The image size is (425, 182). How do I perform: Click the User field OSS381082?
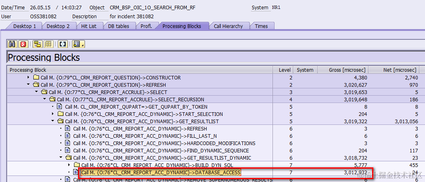tap(44, 17)
